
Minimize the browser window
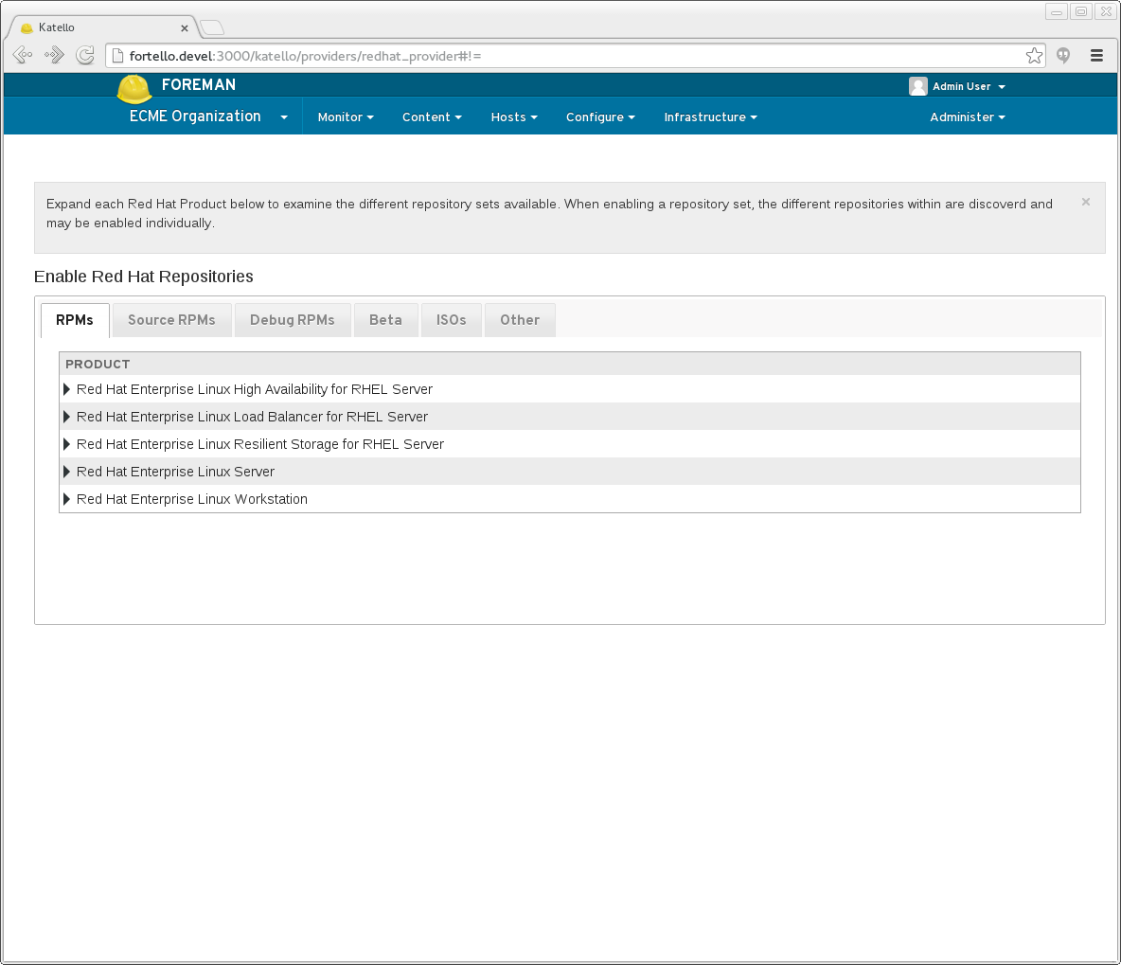click(x=1056, y=11)
